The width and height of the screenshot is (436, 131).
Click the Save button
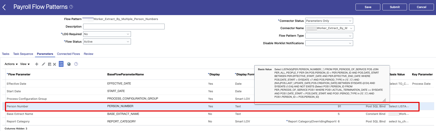tap(368, 7)
